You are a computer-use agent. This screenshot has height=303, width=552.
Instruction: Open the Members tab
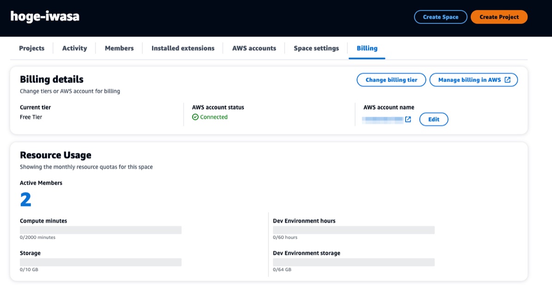coord(119,48)
